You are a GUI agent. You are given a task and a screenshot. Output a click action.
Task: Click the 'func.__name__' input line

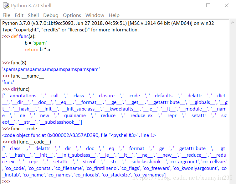23,76
